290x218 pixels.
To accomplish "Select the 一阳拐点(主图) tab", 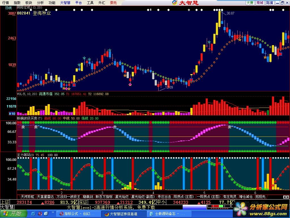I will [x=208, y=196].
